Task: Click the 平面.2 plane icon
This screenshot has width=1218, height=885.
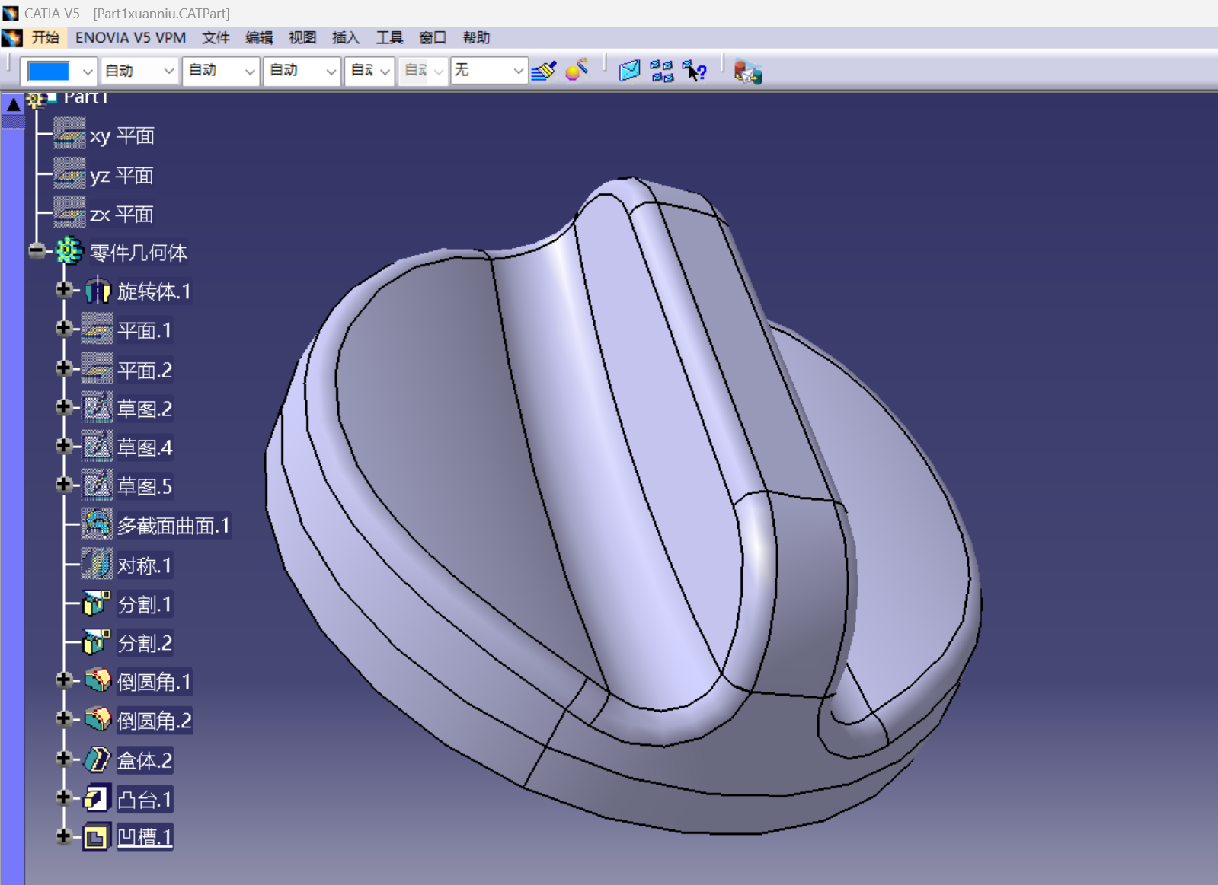Action: tap(97, 369)
